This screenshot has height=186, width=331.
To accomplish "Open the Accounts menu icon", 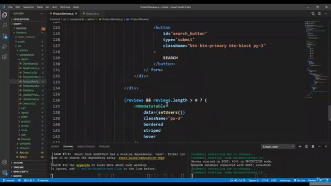I will [5, 162].
